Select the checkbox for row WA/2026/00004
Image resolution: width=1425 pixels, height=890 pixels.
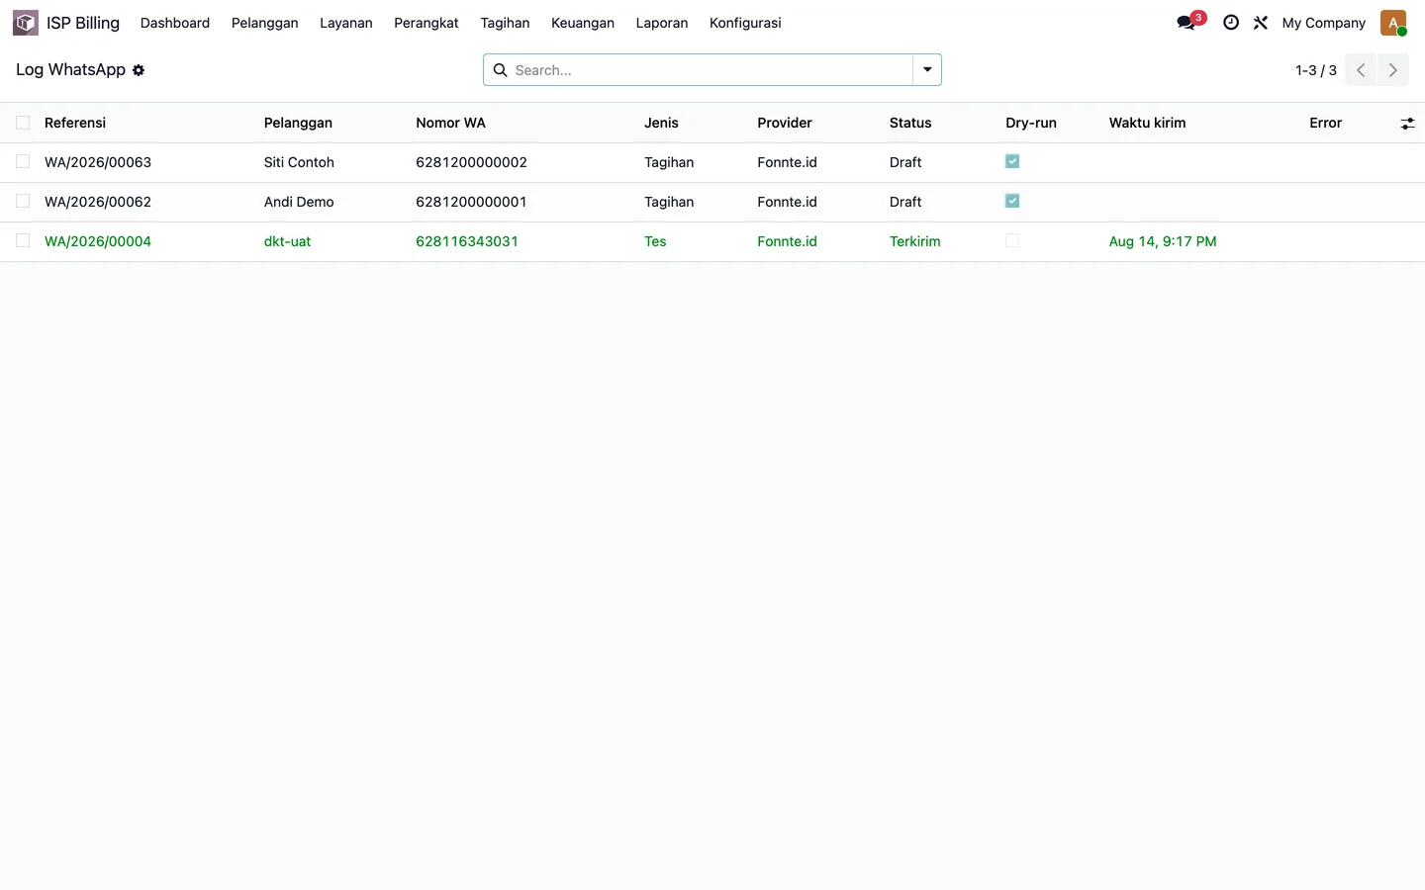[x=23, y=240]
